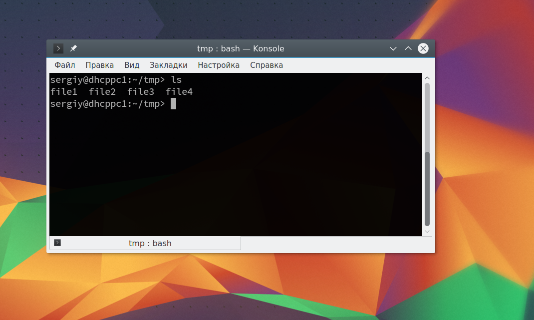Open the Настройка menu
Image resolution: width=534 pixels, height=320 pixels.
click(x=219, y=65)
